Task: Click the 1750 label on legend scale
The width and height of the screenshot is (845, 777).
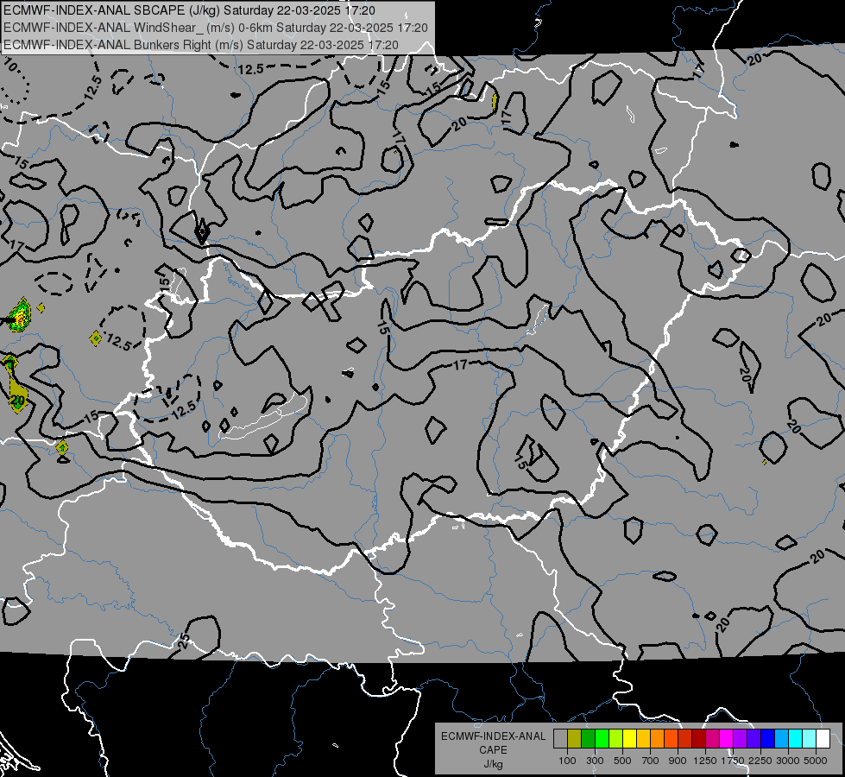Action: [x=733, y=761]
